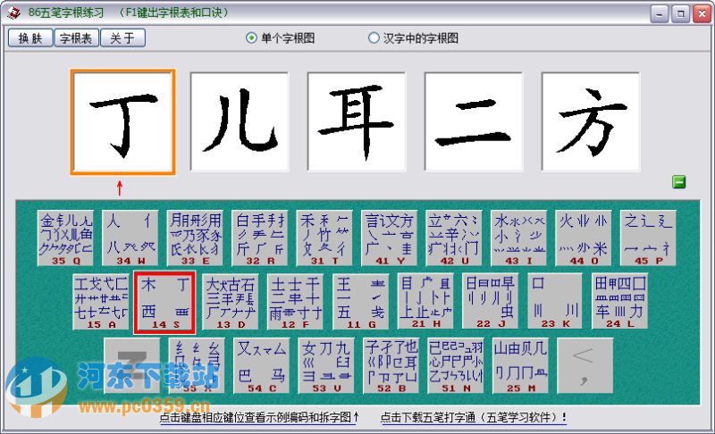715x434 pixels.
Task: Click the application icon in title bar
Action: [13, 13]
